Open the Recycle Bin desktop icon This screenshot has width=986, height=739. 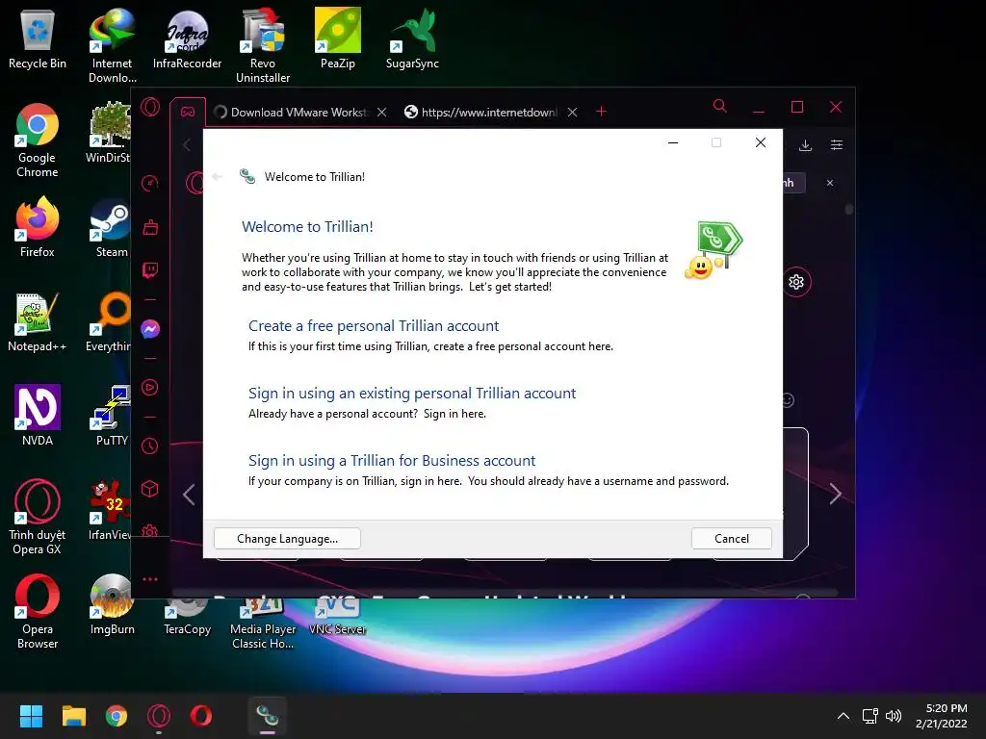tap(38, 38)
